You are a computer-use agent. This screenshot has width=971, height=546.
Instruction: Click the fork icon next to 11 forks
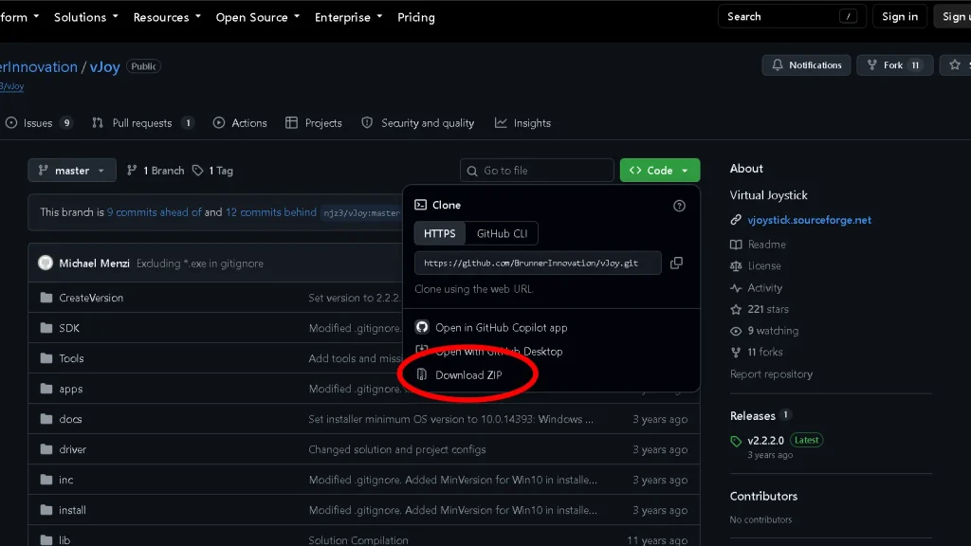tap(736, 353)
